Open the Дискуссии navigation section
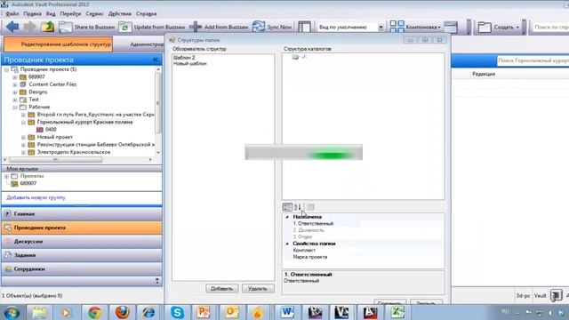The height and width of the screenshot is (320, 569). coord(82,241)
